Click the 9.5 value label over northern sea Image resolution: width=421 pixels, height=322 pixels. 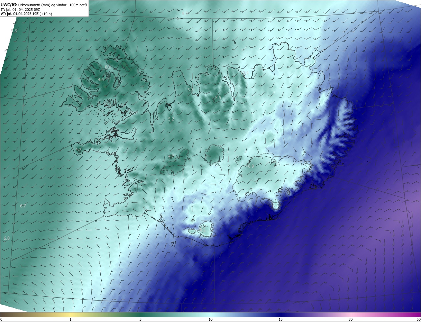click(x=185, y=14)
